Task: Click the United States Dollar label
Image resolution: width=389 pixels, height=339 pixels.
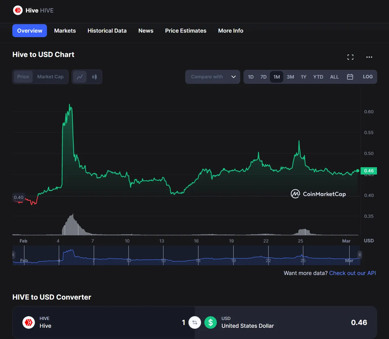Action: coord(248,326)
